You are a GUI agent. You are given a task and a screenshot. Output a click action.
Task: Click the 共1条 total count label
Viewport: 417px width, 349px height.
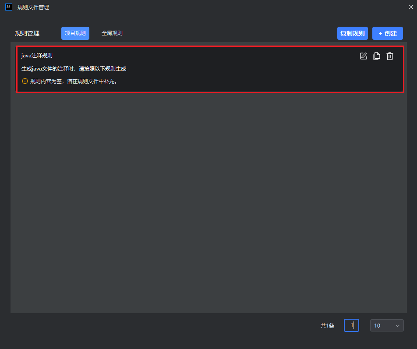(x=327, y=325)
